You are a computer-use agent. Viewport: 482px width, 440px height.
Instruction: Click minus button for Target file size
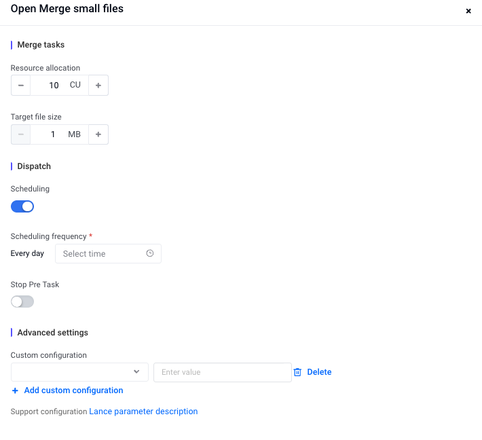[21, 134]
